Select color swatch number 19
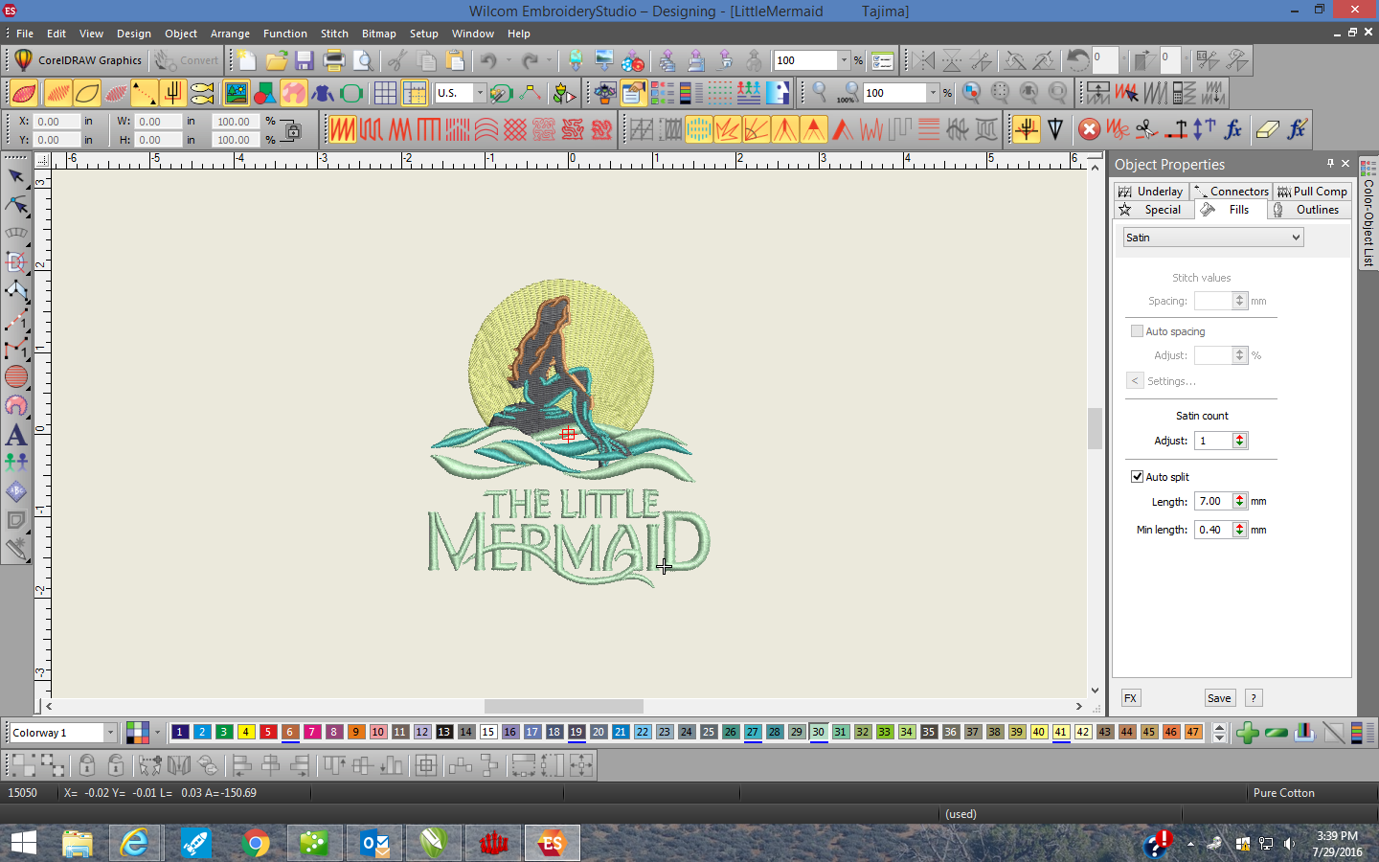Image resolution: width=1379 pixels, height=862 pixels. click(576, 732)
